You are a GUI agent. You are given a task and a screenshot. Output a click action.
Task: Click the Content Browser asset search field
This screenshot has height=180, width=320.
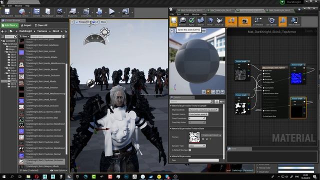click(47, 36)
